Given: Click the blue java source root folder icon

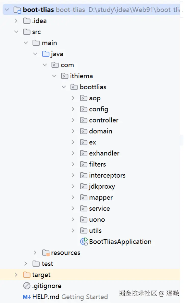Looking at the screenshot, I should [x=46, y=54].
